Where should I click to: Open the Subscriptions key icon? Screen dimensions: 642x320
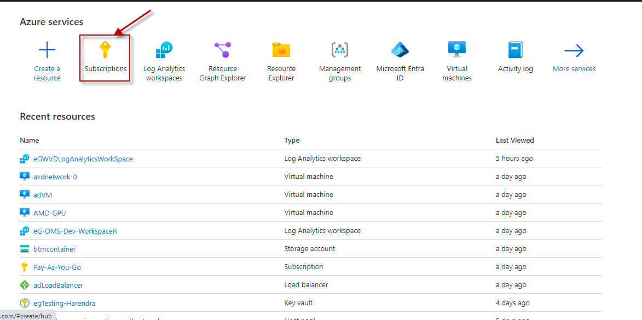tap(105, 50)
